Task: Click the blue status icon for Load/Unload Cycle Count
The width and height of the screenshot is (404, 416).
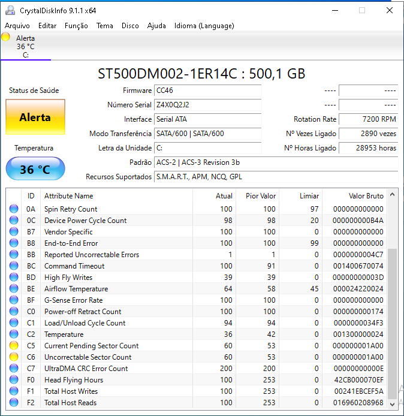Action: tap(14, 323)
